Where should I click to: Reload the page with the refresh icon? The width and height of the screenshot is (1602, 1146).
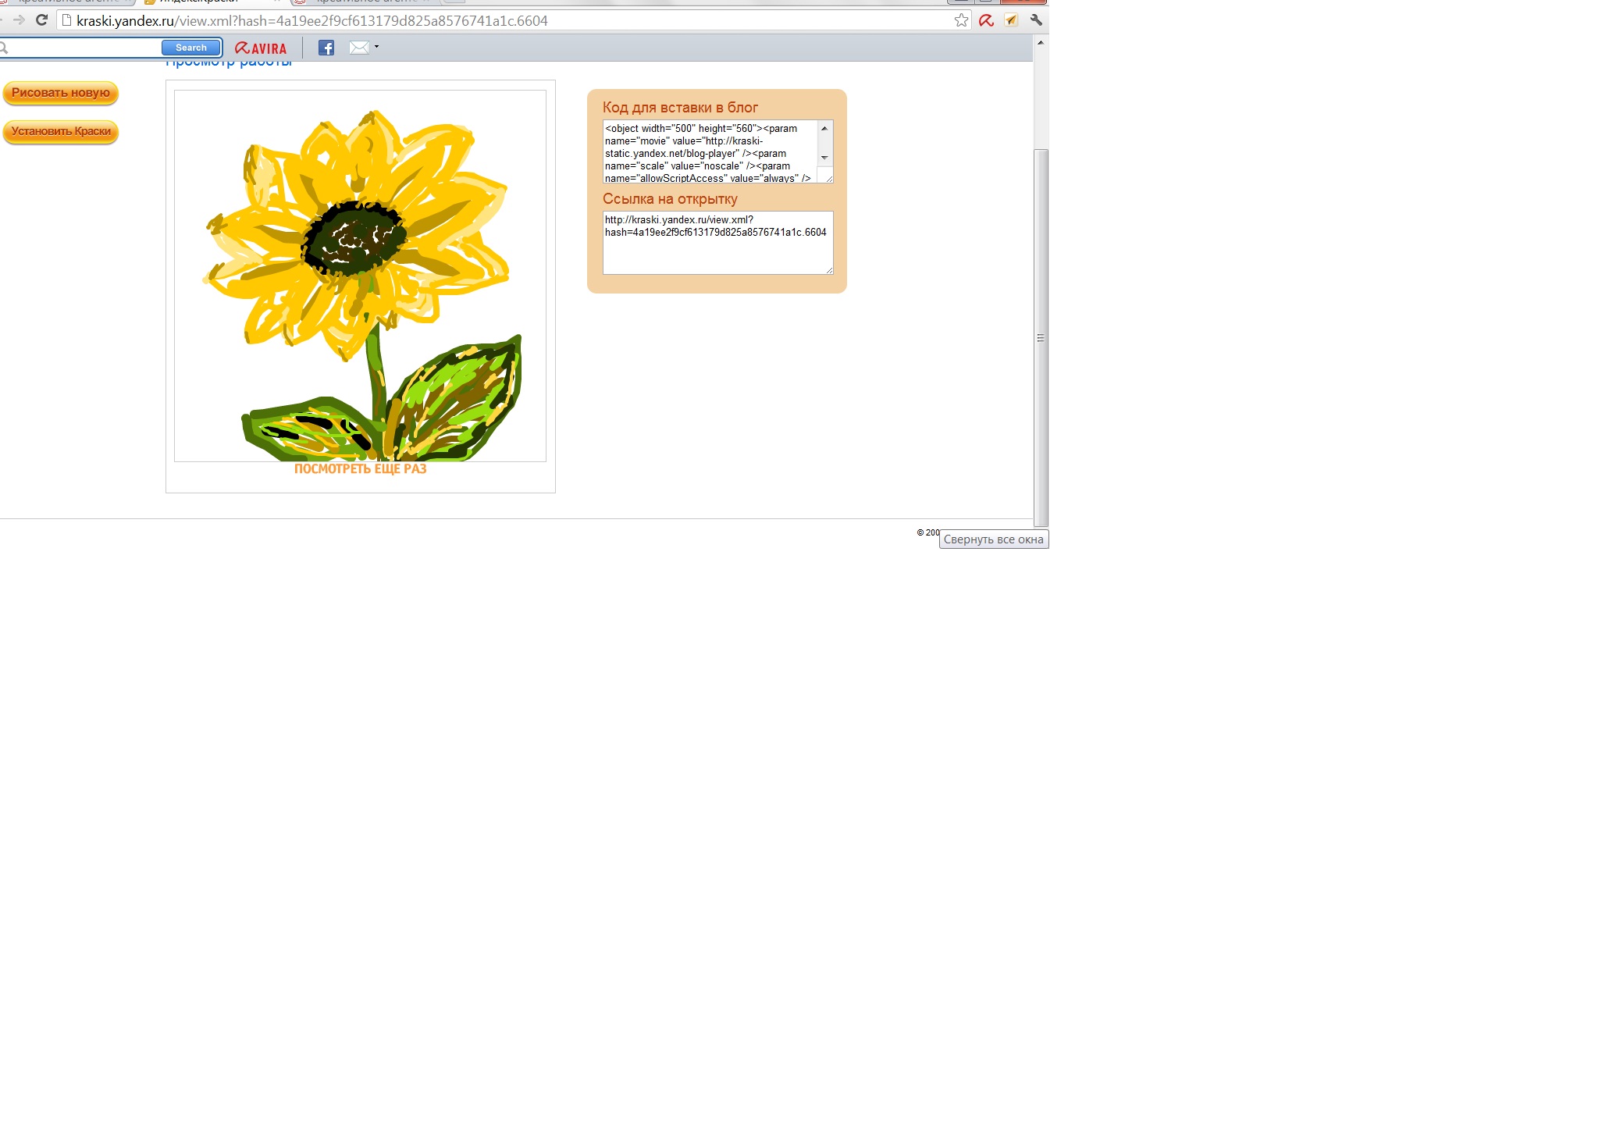[x=42, y=20]
